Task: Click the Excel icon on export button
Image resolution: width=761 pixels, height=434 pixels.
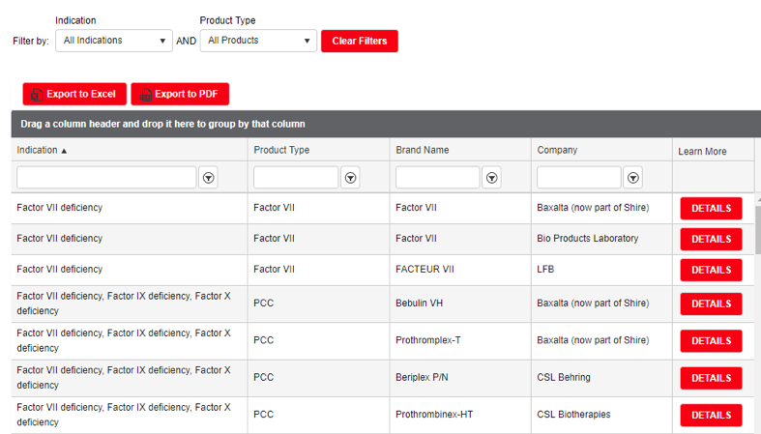Action: pos(36,95)
